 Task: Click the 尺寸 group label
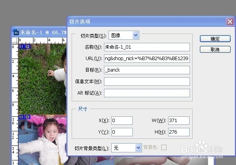coord(83,109)
